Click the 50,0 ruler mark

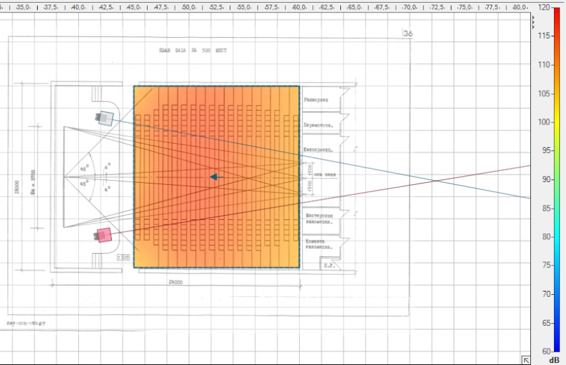coord(189,7)
